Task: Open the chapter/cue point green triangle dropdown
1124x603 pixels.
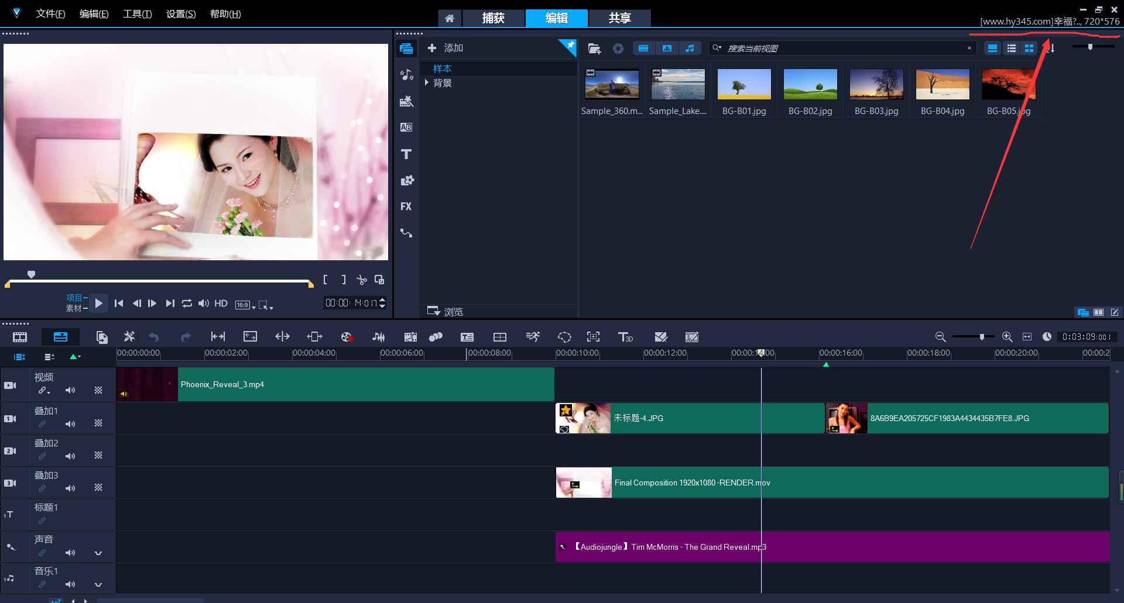Action: pyautogui.click(x=75, y=356)
